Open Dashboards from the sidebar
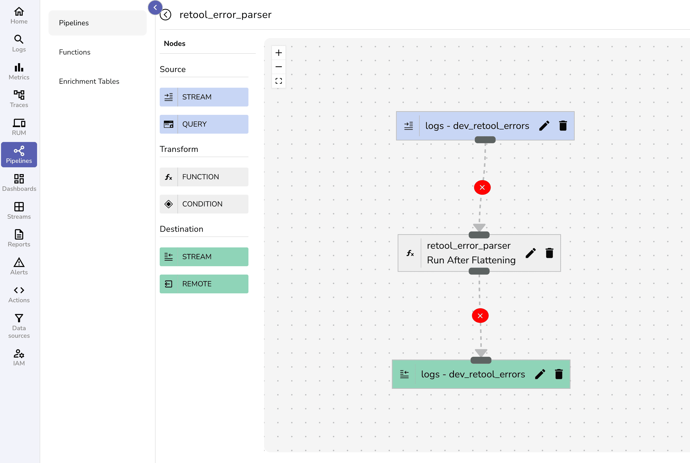Screen dimensions: 690x463 19,183
